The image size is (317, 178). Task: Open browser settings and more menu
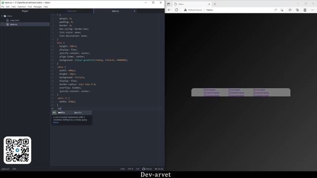313,10
